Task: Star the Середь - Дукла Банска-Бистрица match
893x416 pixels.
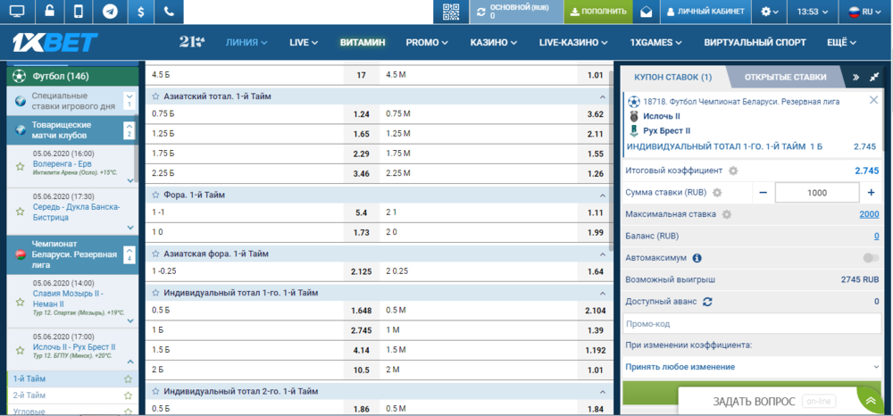Action: (21, 212)
